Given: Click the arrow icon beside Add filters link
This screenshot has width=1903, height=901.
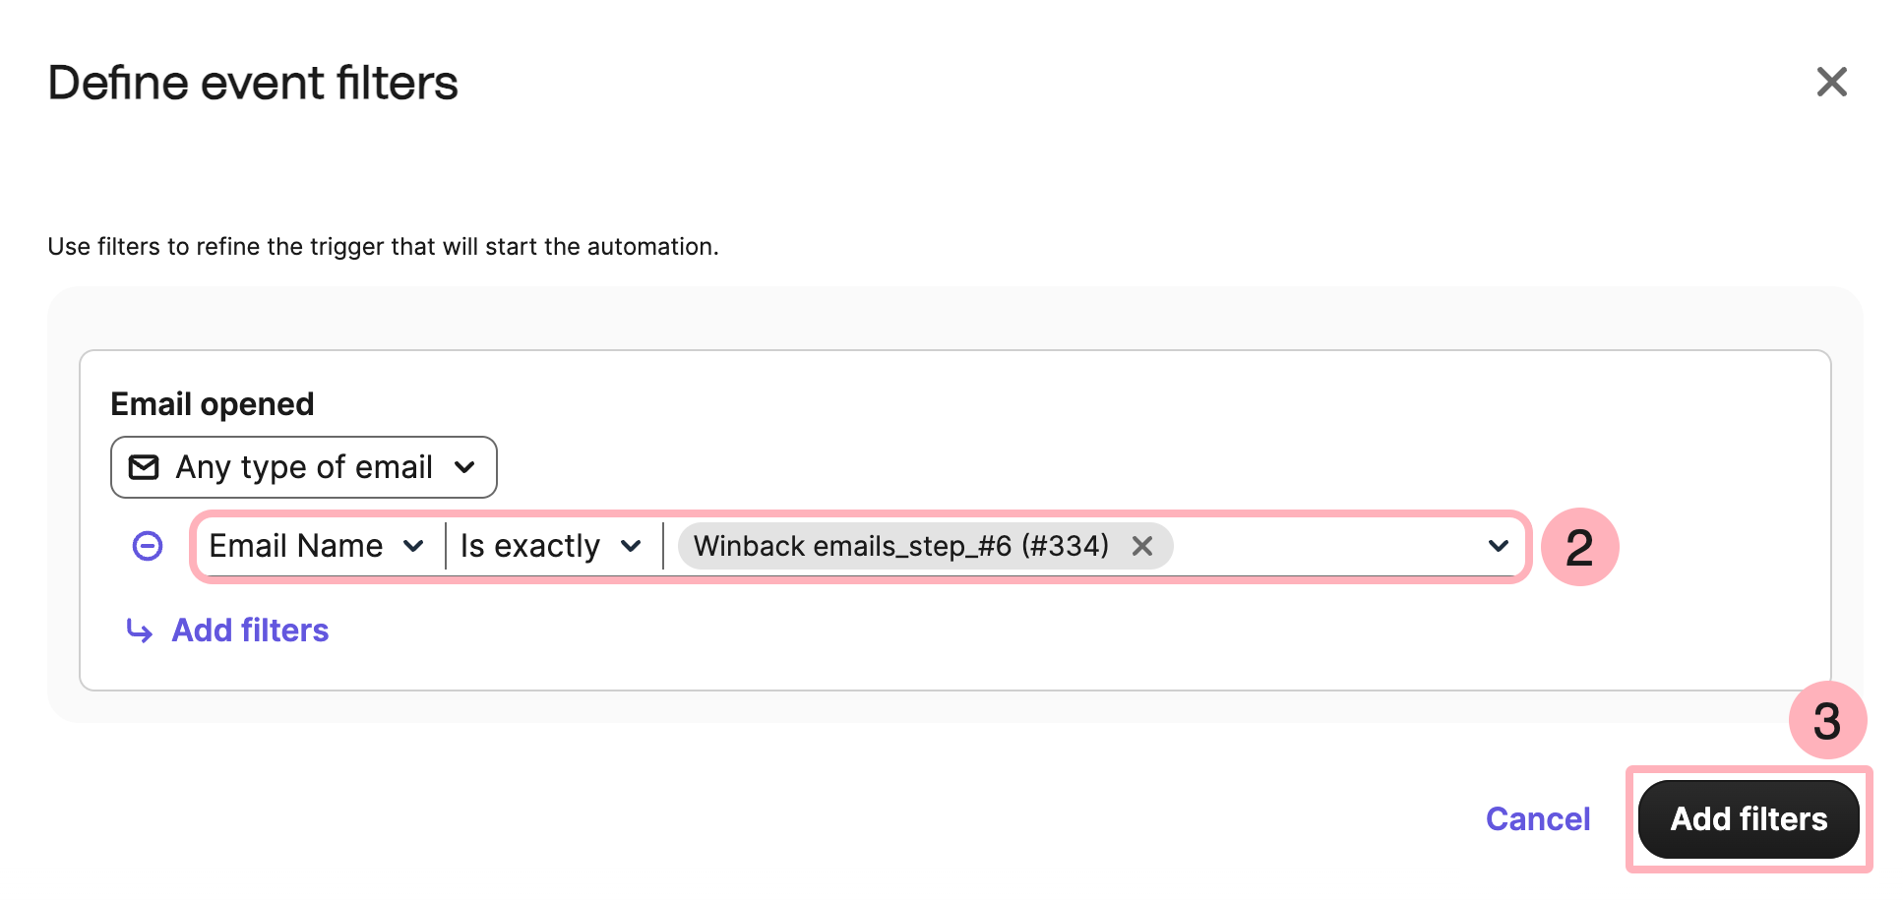Looking at the screenshot, I should pyautogui.click(x=140, y=631).
